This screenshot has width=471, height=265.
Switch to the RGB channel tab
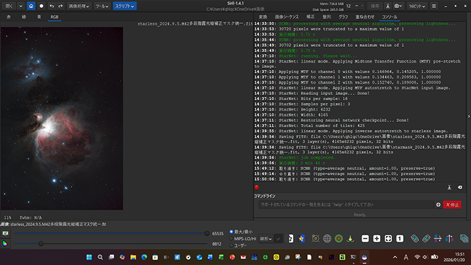point(55,16)
